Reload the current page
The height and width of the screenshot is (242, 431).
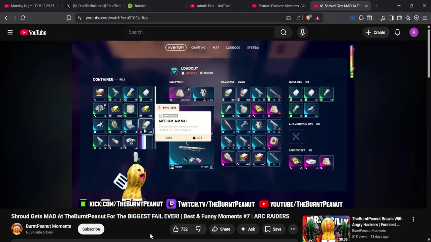point(23,18)
